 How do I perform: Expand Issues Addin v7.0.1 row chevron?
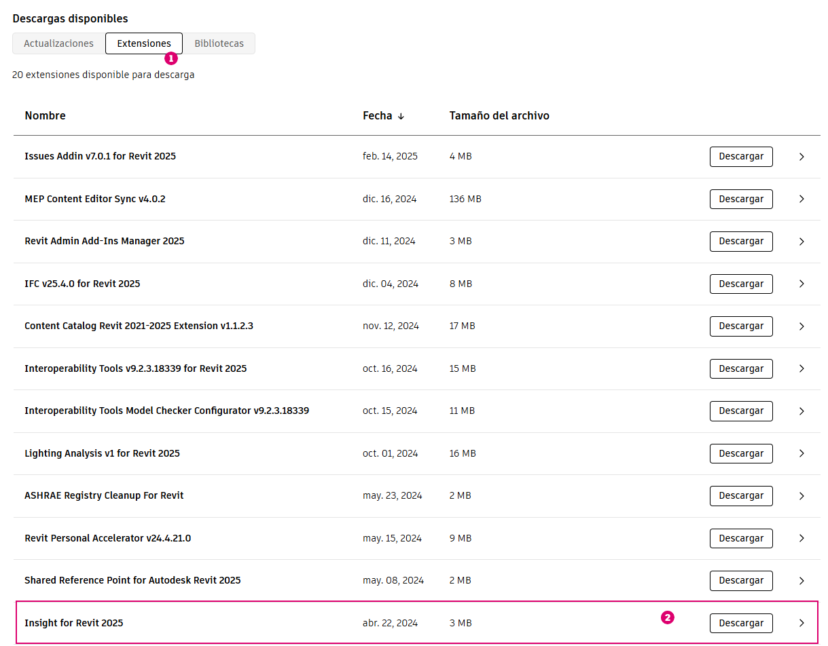pos(802,157)
